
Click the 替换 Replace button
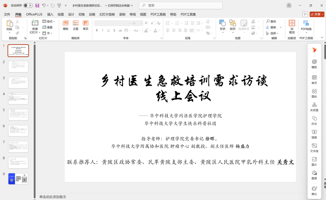tap(271, 27)
